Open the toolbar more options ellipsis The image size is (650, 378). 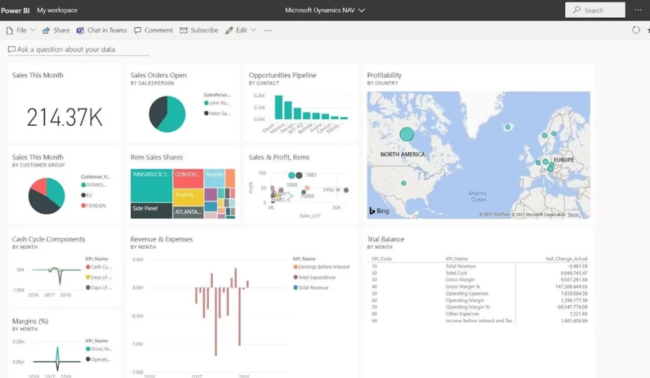tap(267, 30)
